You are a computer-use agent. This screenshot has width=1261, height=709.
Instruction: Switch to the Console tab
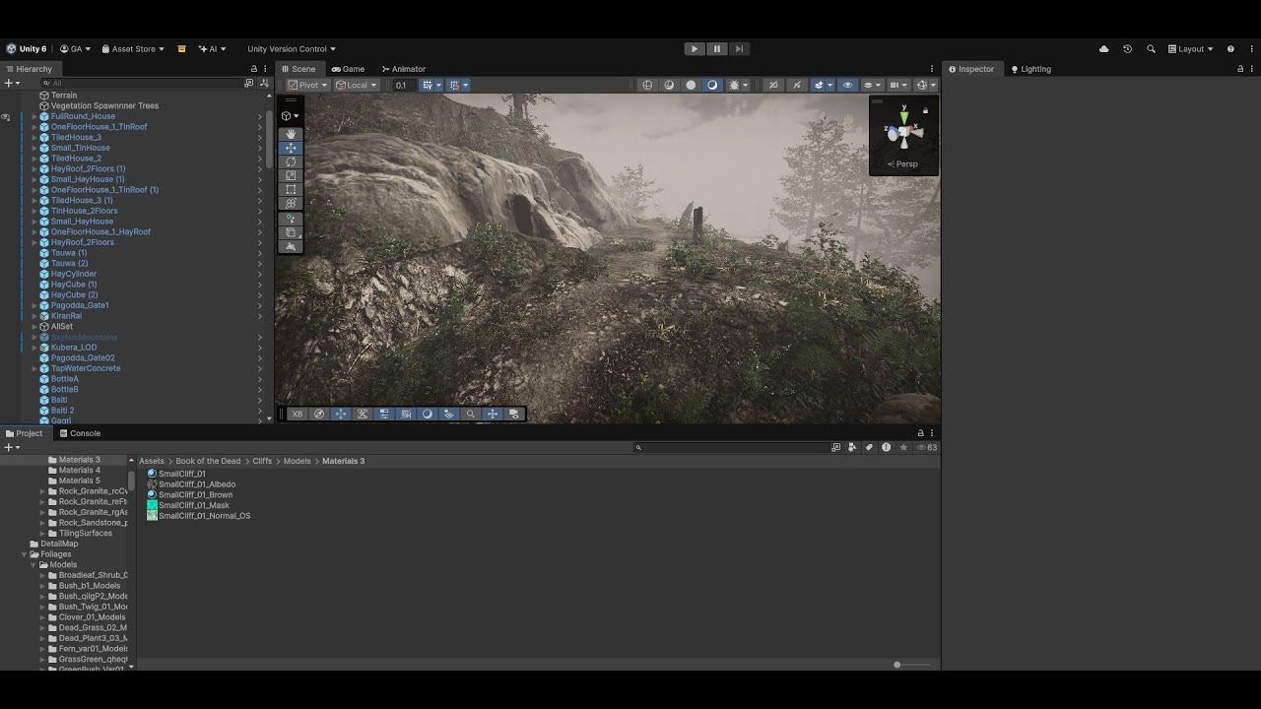click(80, 433)
